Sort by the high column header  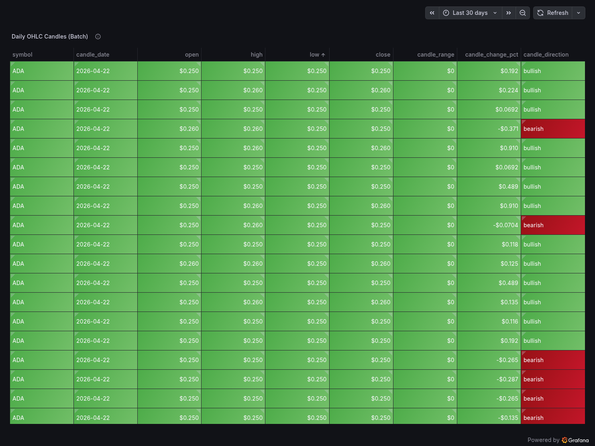point(257,55)
